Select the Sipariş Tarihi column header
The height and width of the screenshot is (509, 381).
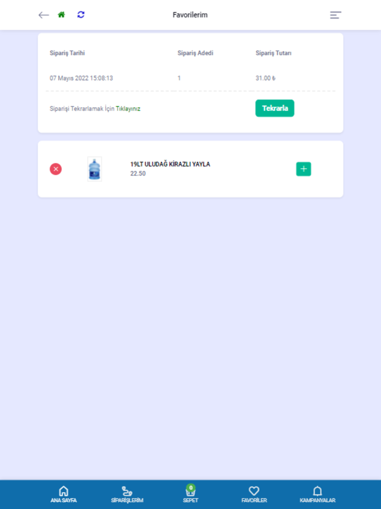pos(67,53)
